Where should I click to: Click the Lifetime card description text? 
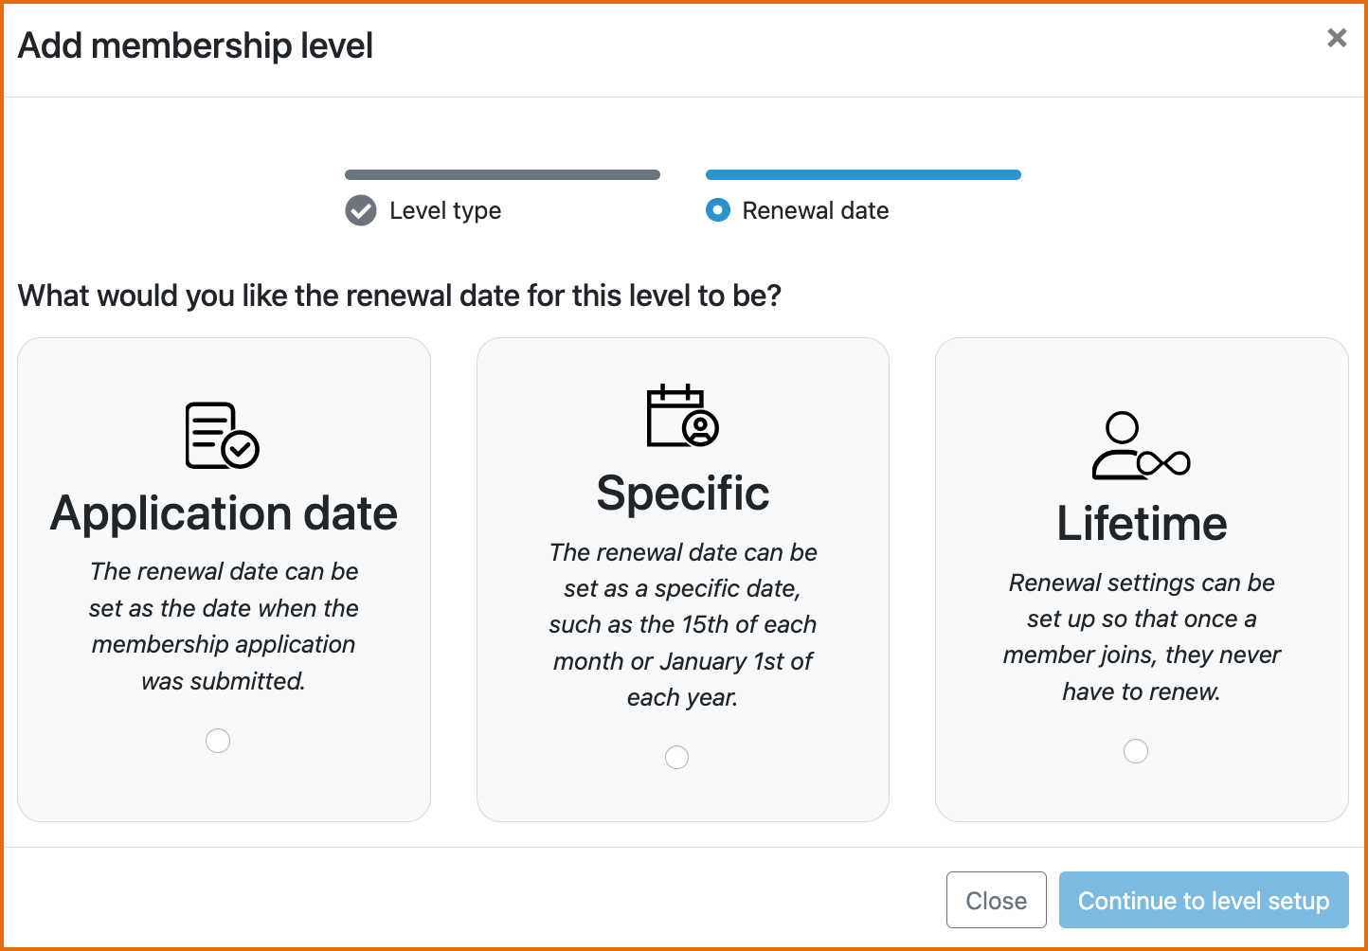point(1142,637)
